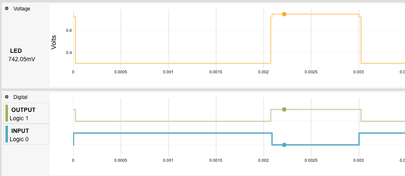Click the Digital section title

(x=21, y=97)
